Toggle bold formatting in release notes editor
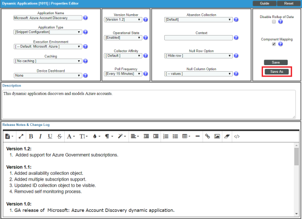Viewport: 302px width, 219px height. click(x=31, y=136)
